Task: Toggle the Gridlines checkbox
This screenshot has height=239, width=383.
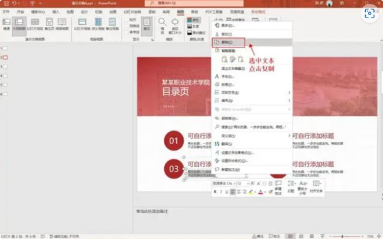Action: [x=127, y=26]
